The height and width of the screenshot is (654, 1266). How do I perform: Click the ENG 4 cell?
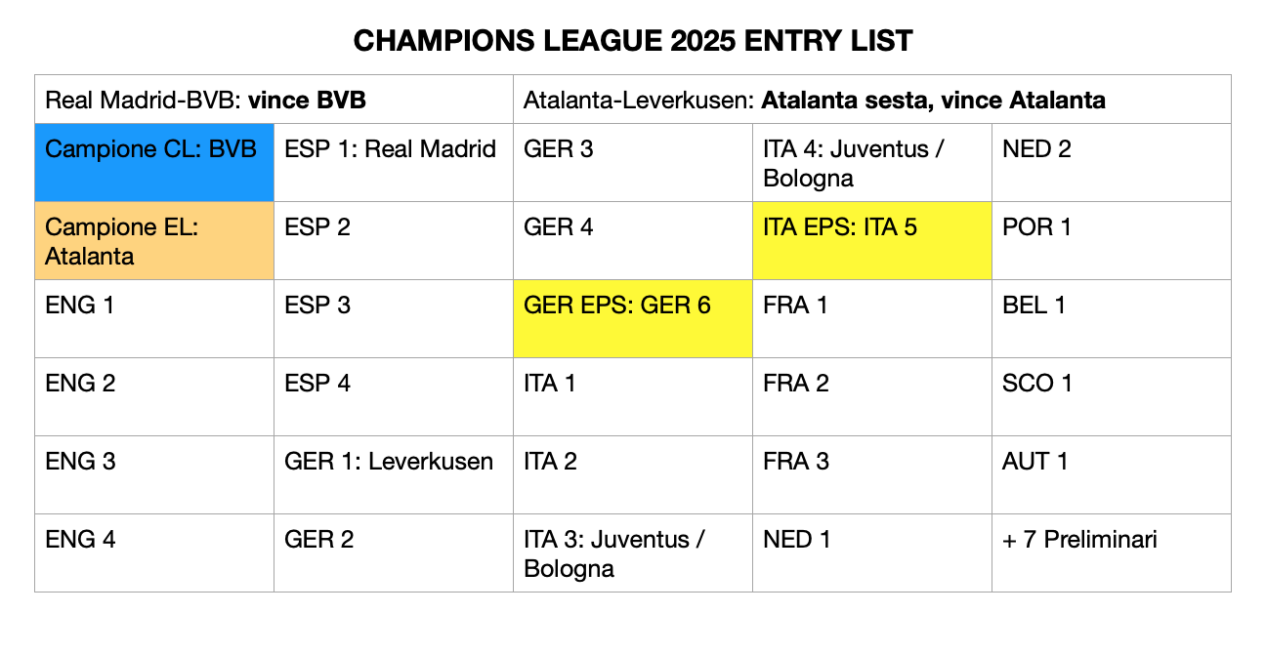154,552
